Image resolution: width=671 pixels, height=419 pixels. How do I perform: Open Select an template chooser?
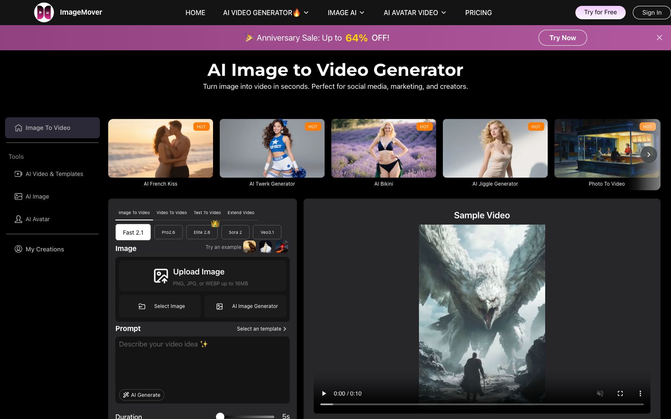[261, 329]
